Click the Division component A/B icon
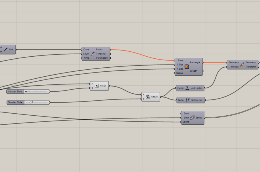Image resolution: width=260 pixels, height=172 pixels. tap(148, 97)
